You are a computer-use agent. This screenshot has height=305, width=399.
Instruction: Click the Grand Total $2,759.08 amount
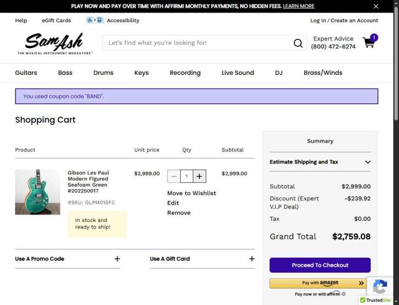[352, 236]
